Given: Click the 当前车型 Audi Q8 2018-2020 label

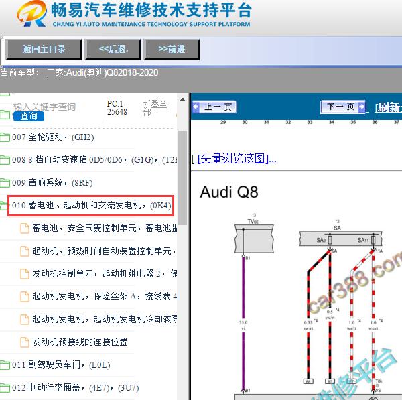Looking at the screenshot, I should (80, 73).
